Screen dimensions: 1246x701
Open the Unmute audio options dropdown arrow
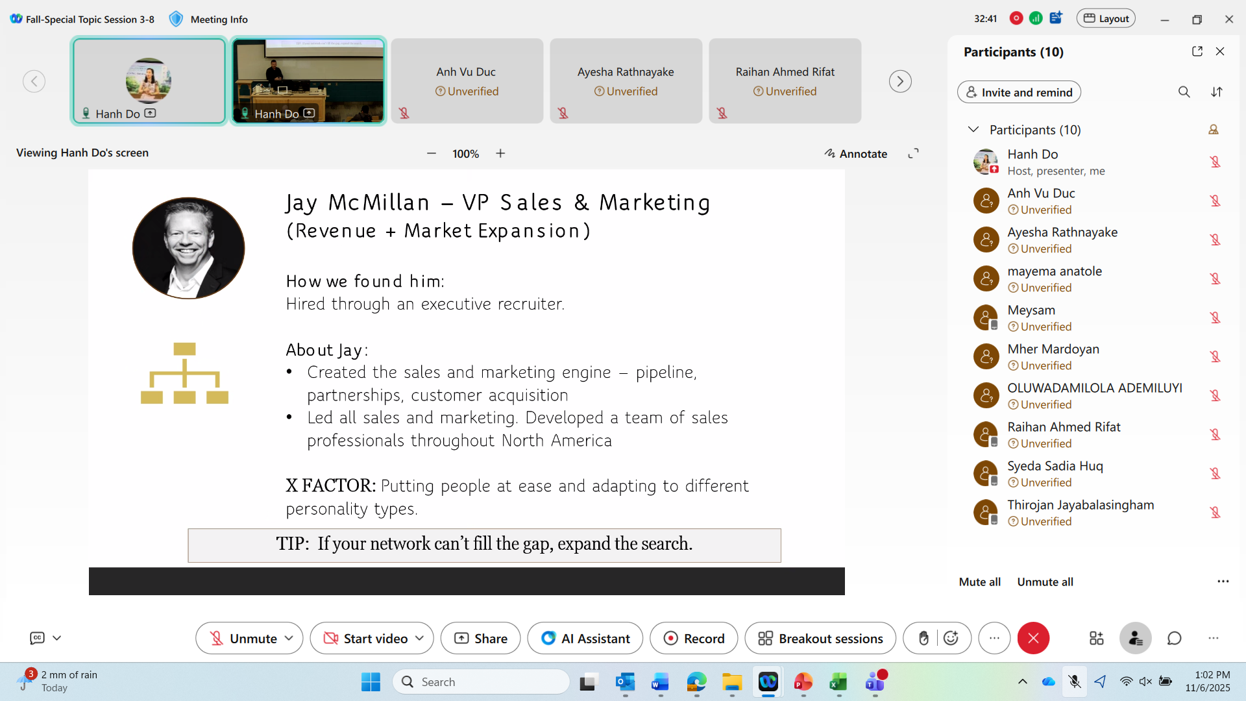point(289,639)
